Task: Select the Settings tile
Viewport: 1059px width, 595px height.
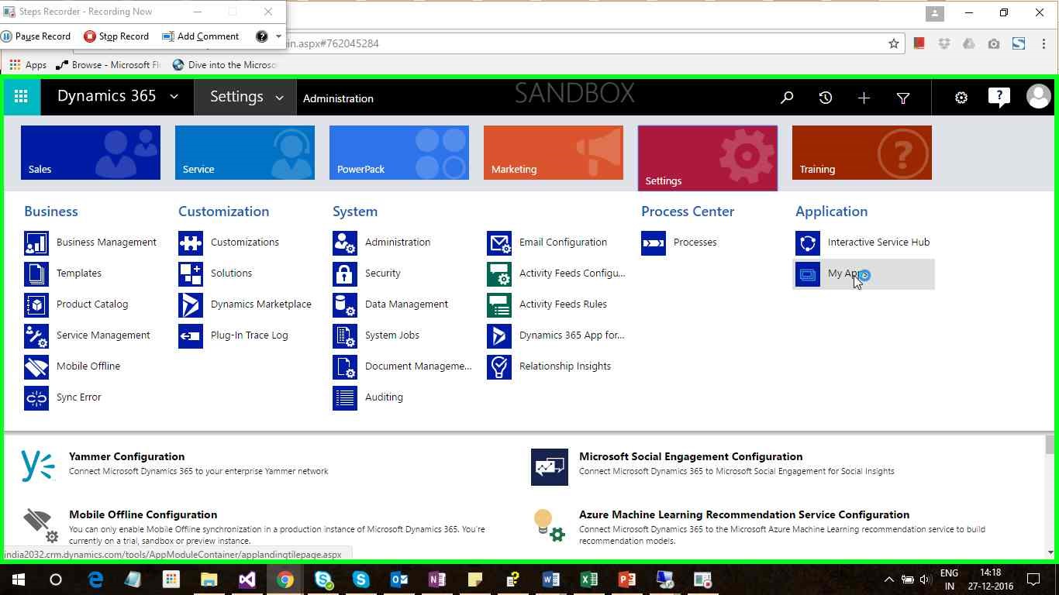Action: (708, 158)
